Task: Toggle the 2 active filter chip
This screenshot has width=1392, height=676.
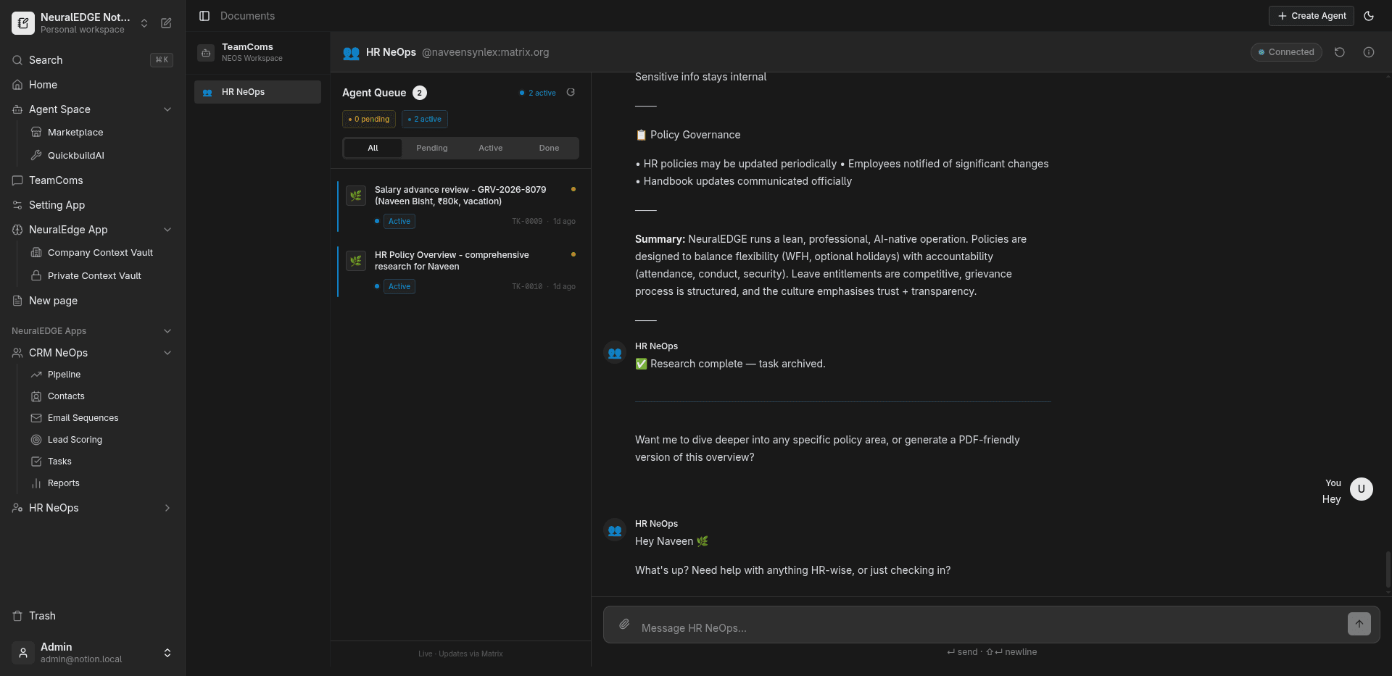Action: pyautogui.click(x=425, y=120)
